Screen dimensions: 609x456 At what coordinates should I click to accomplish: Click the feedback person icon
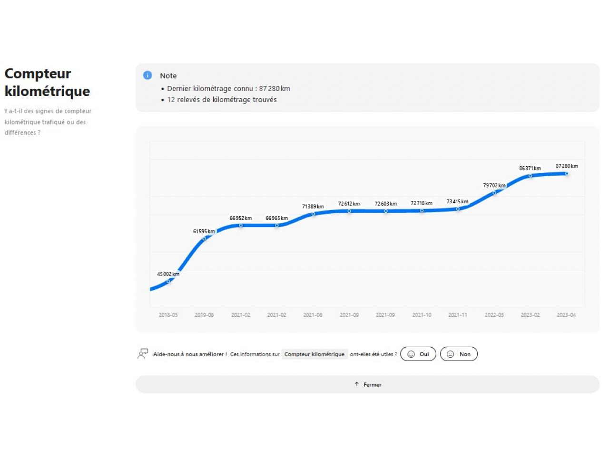(142, 354)
